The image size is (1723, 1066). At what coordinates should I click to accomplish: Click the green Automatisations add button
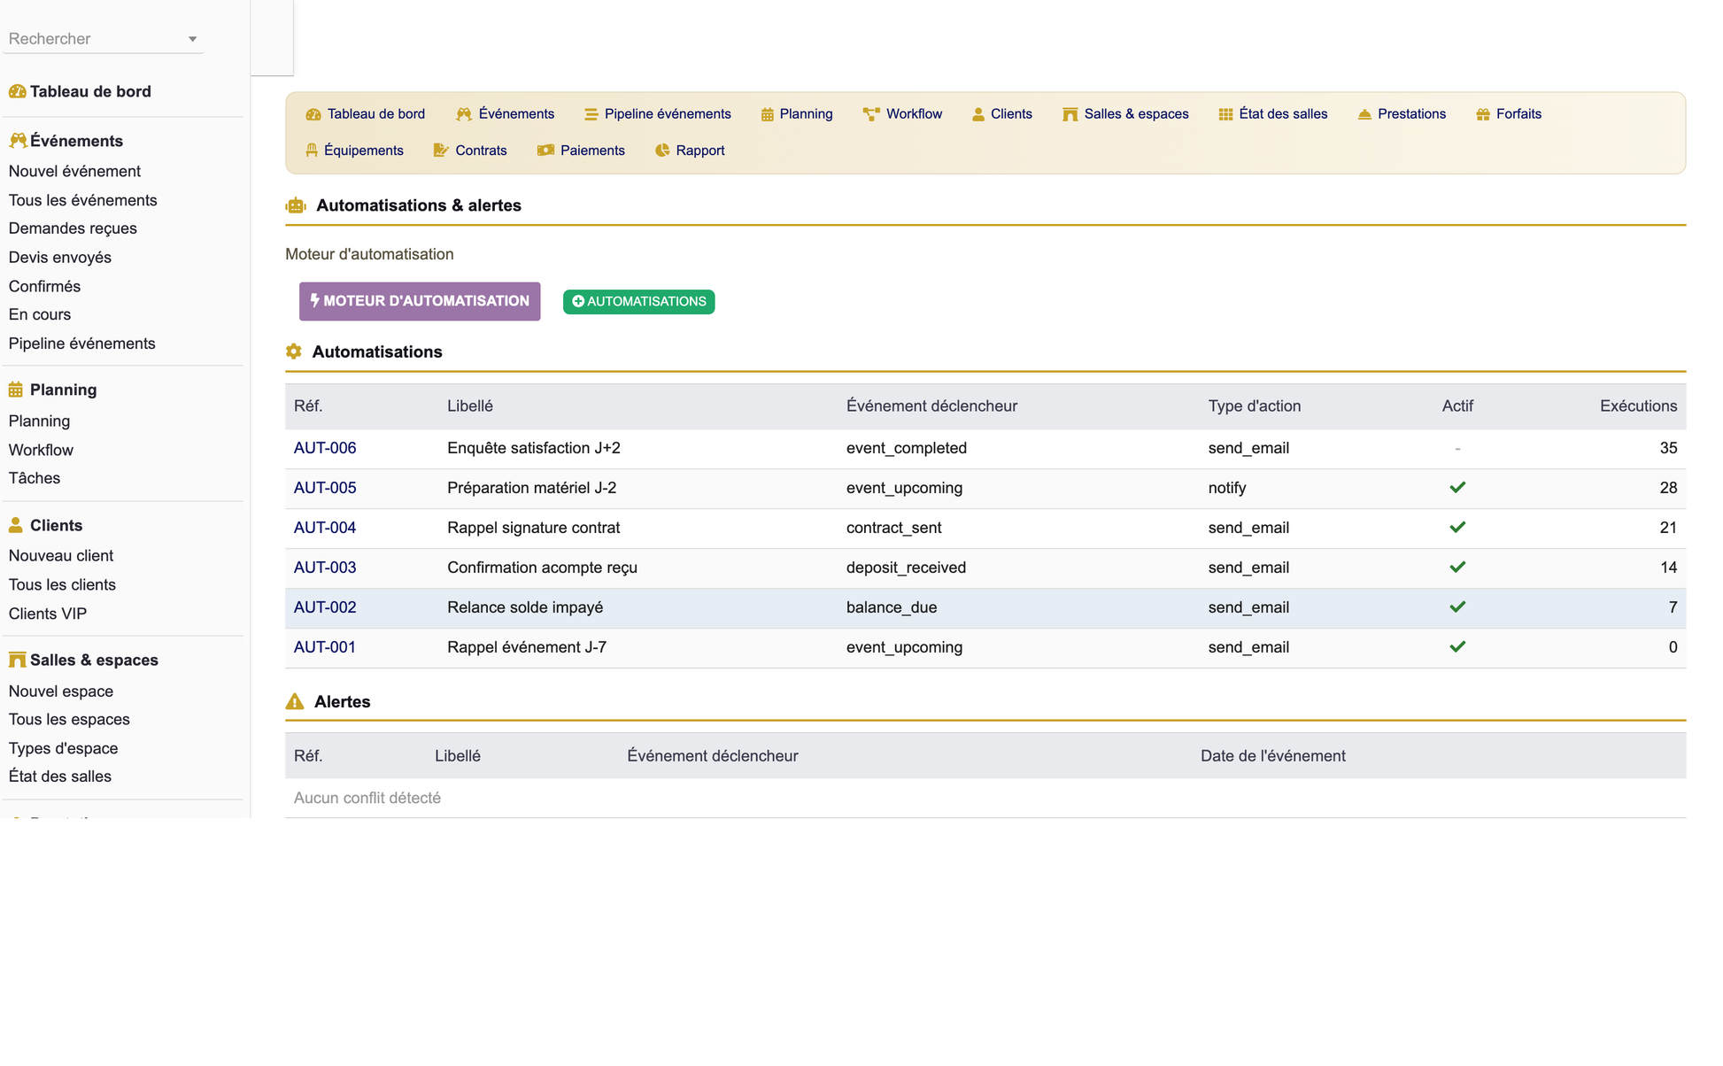[x=638, y=302]
